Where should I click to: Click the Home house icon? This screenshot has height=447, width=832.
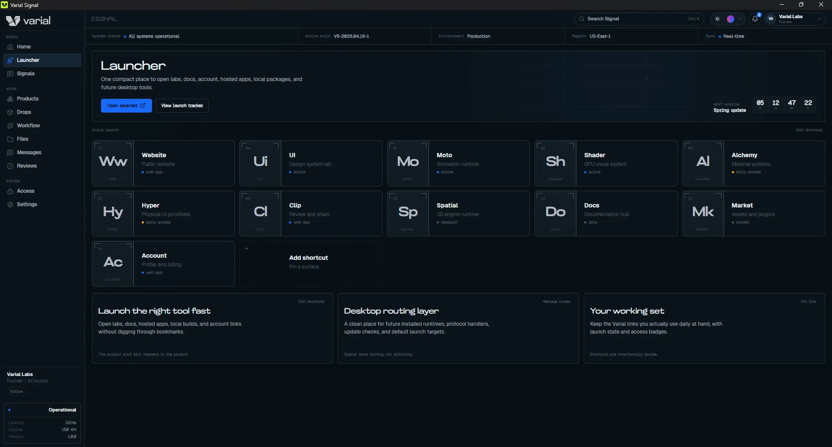[x=10, y=47]
